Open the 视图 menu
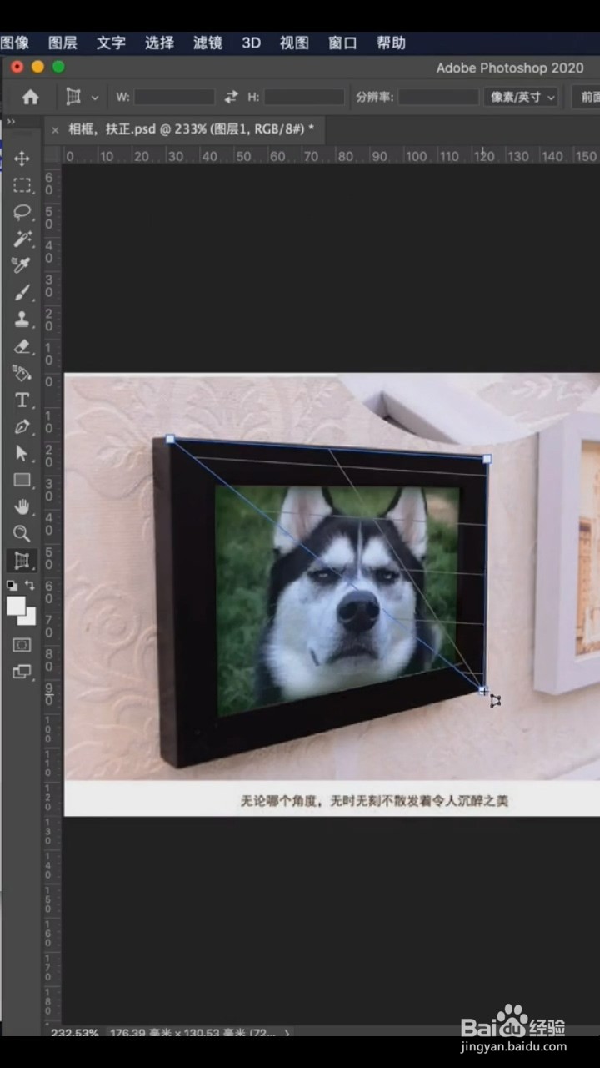This screenshot has height=1068, width=600. (294, 43)
